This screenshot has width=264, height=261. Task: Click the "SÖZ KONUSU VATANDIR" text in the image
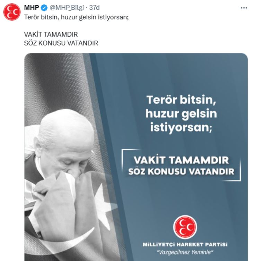click(181, 171)
